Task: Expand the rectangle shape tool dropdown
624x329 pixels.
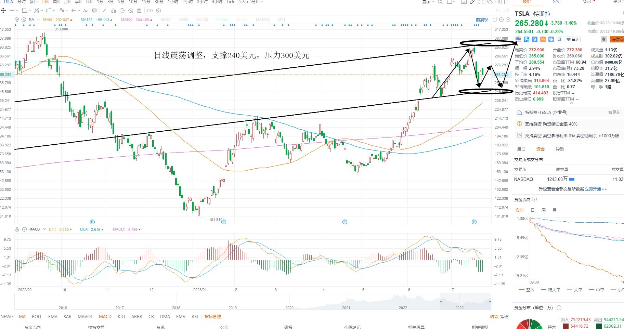Action: 29,11
